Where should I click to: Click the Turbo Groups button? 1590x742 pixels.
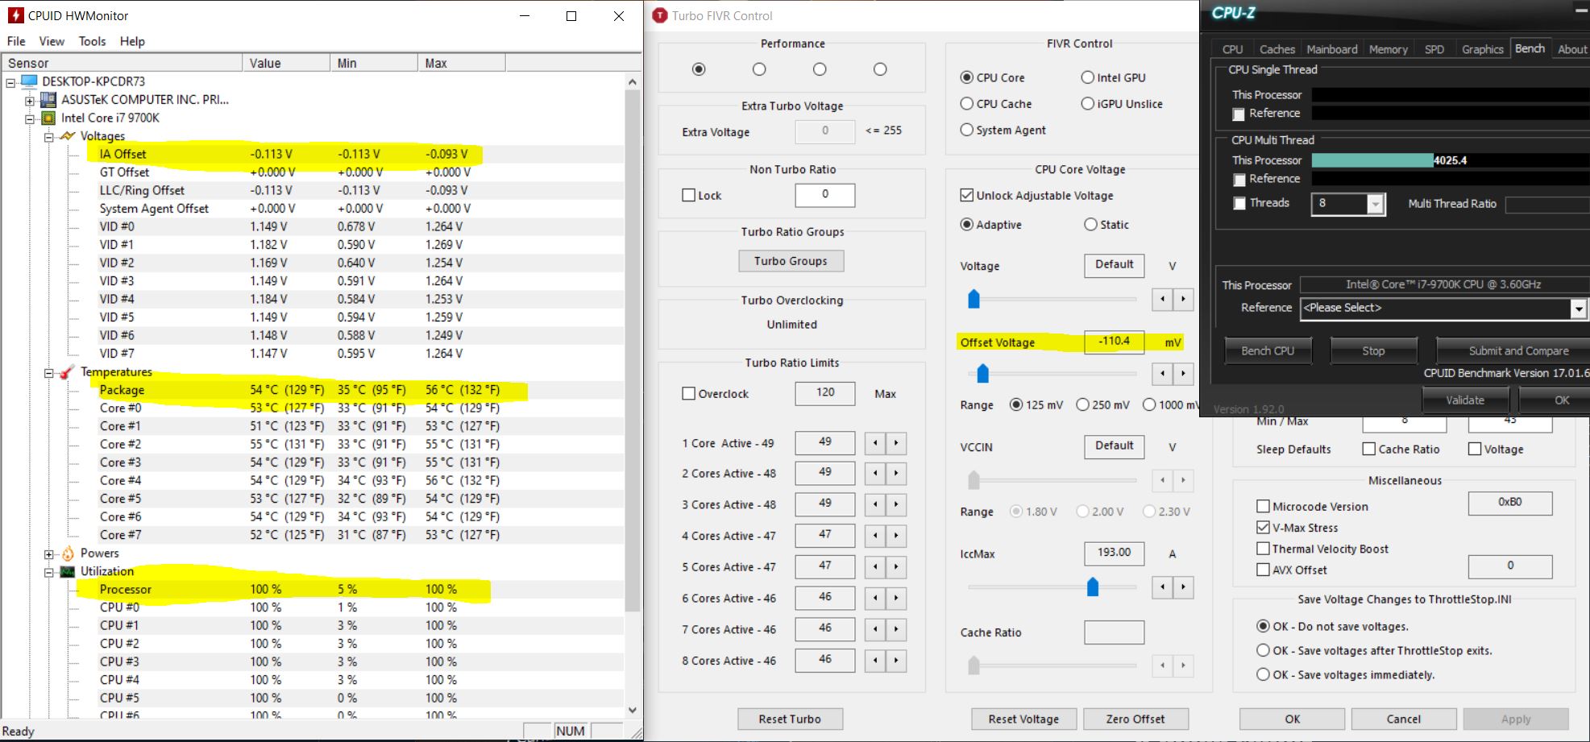point(791,261)
